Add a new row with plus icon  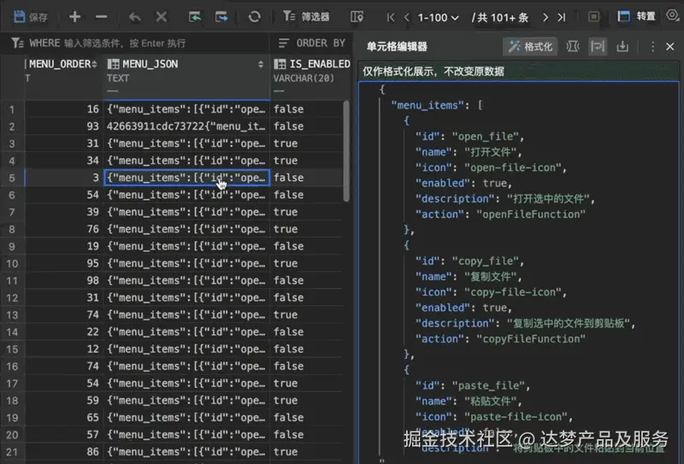coord(75,16)
